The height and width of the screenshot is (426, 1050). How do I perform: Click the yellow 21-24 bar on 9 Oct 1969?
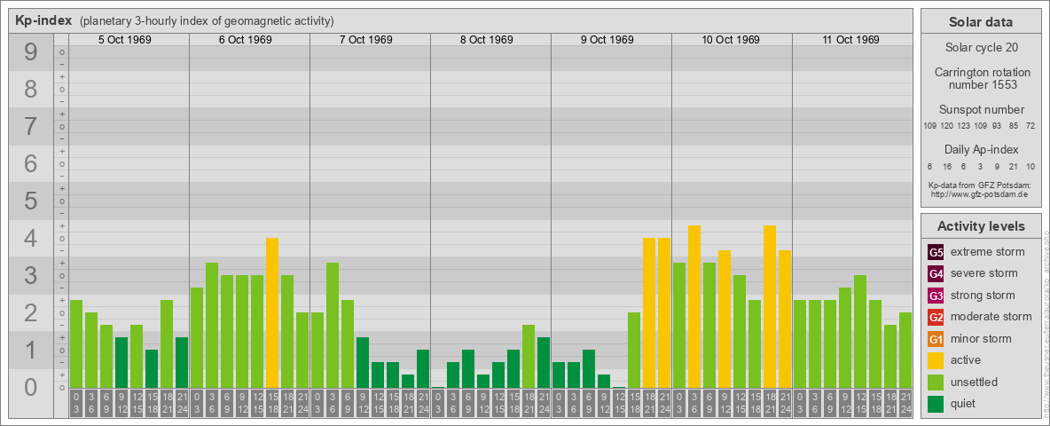point(663,312)
